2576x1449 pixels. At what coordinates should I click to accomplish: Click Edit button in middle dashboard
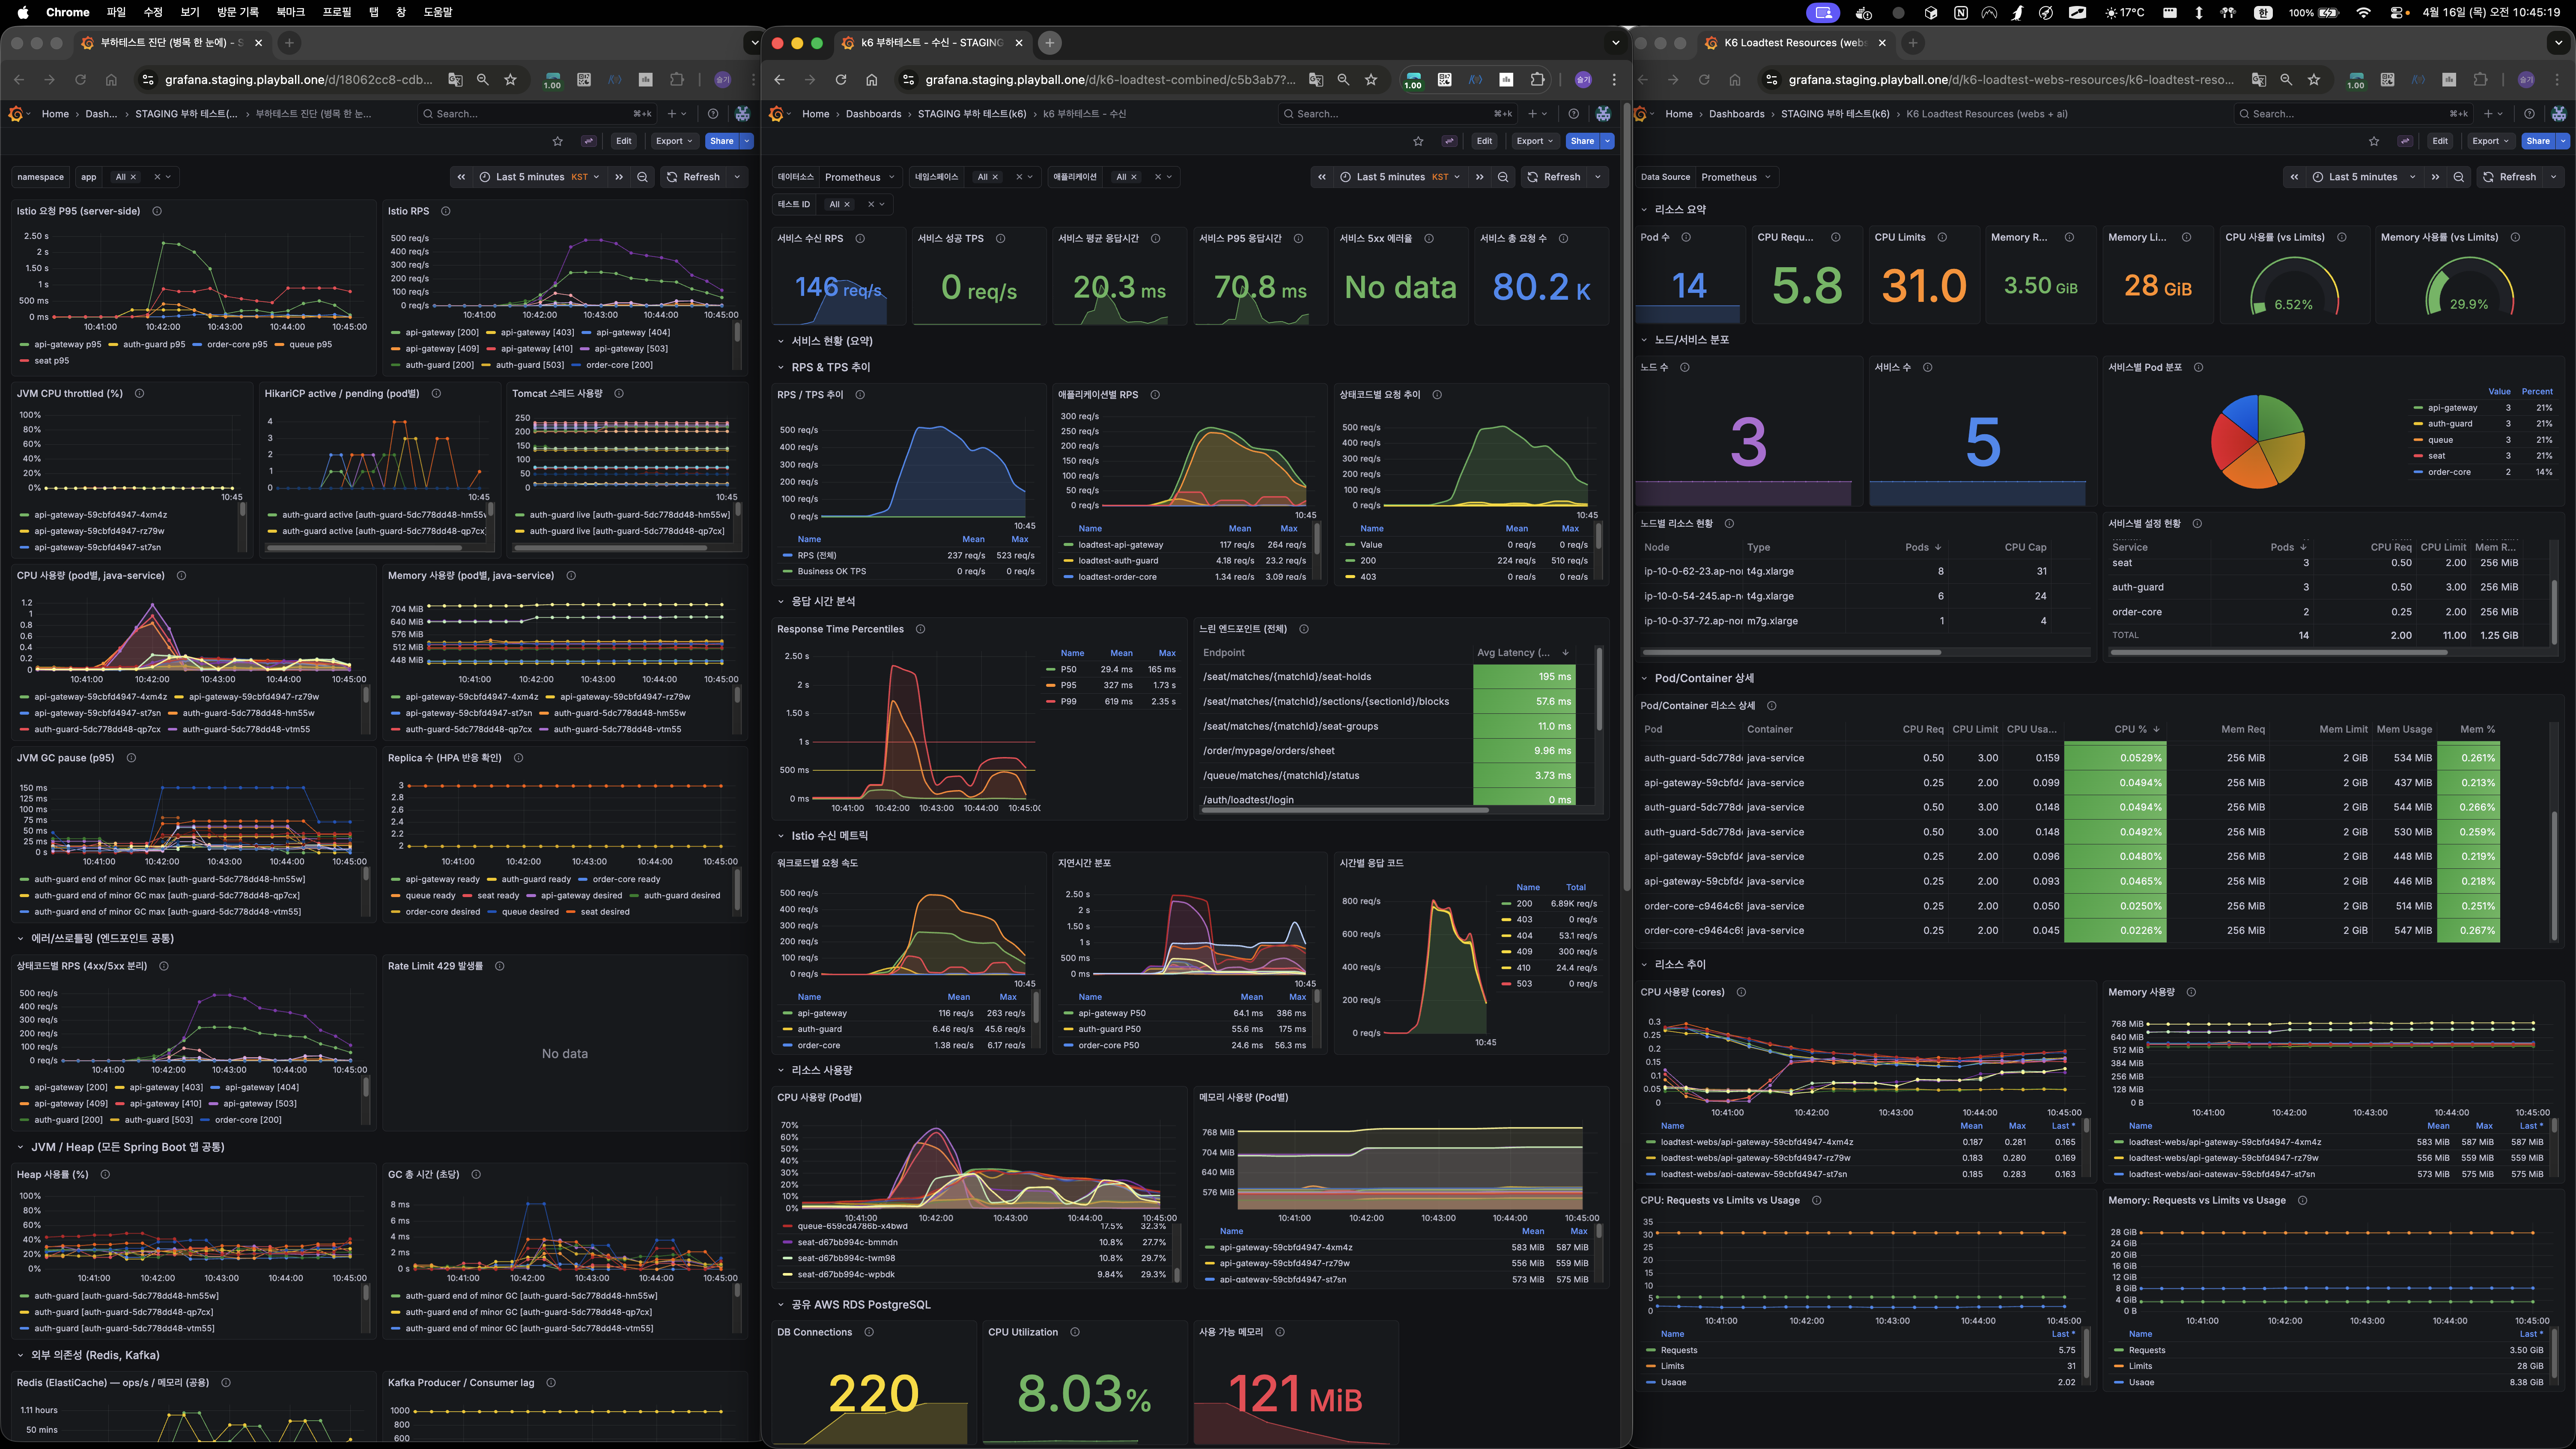coord(1484,141)
